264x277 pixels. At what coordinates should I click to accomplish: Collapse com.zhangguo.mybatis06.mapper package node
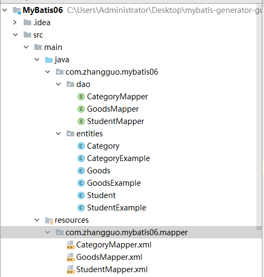(x=48, y=232)
